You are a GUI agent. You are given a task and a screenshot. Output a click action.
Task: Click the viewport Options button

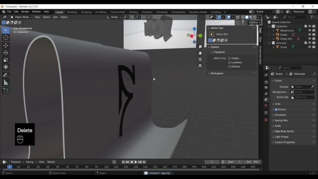point(254,22)
